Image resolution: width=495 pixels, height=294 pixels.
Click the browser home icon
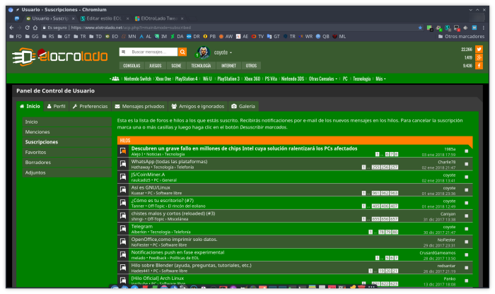[x=35, y=28]
